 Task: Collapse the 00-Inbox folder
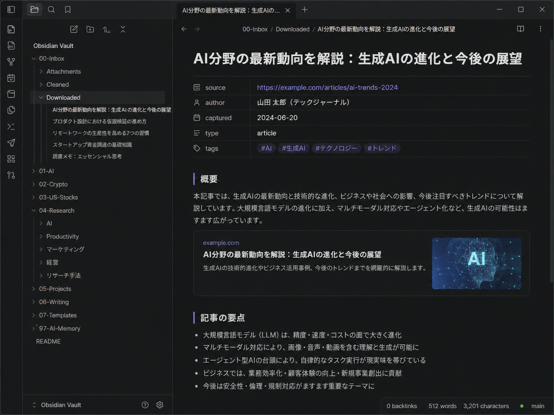point(34,58)
